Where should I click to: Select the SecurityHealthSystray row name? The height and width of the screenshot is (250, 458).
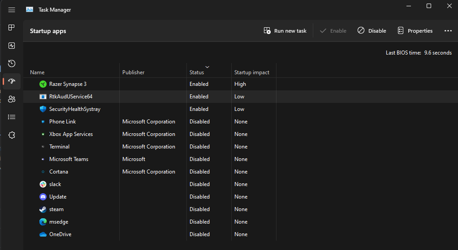75,109
